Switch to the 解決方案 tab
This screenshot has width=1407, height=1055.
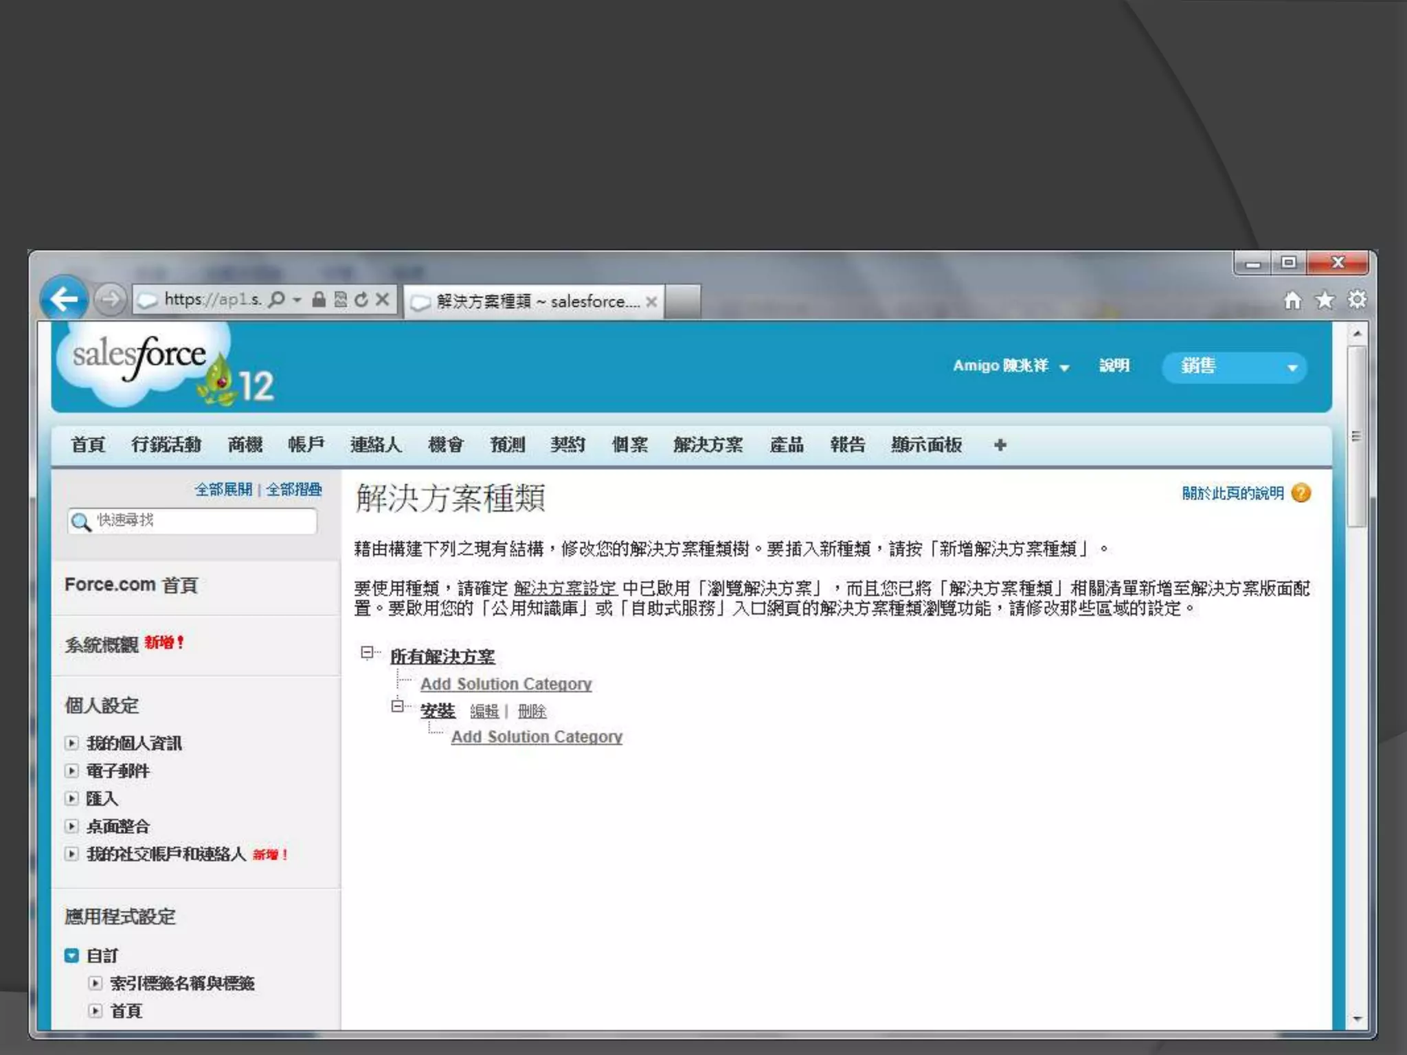tap(708, 445)
